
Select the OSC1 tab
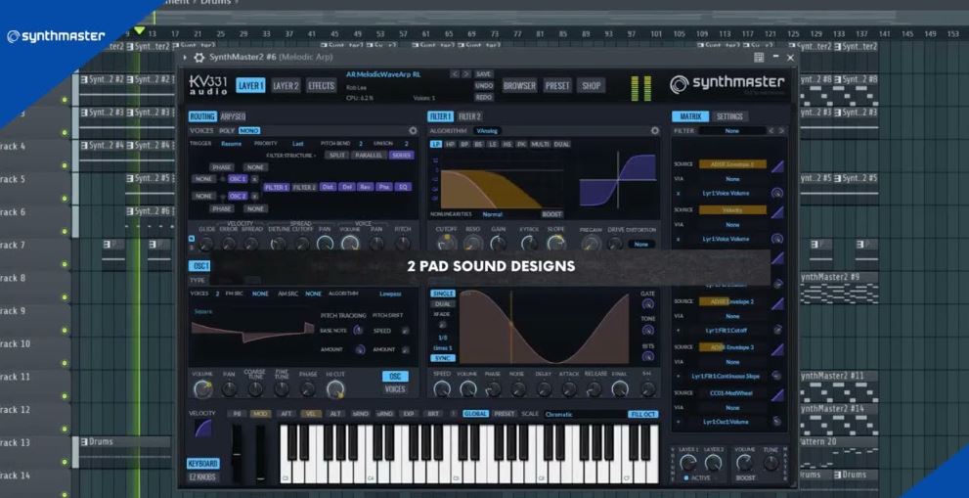[x=199, y=265]
